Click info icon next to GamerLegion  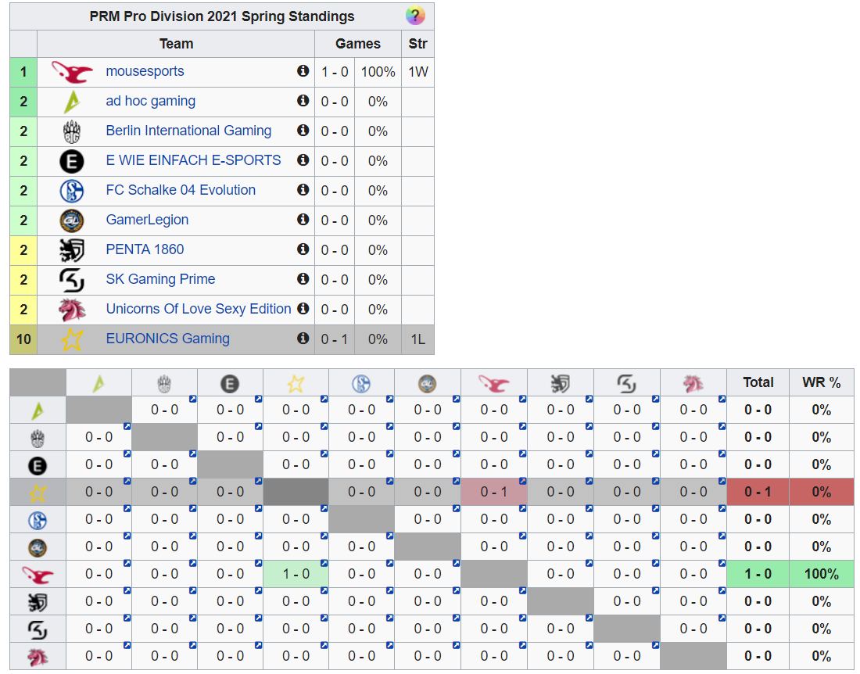click(x=303, y=220)
